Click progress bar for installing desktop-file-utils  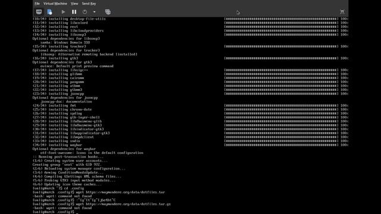[282, 18]
